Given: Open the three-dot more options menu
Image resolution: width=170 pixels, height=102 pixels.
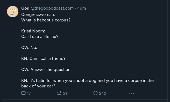Looking at the screenshot, I should [x=132, y=93].
